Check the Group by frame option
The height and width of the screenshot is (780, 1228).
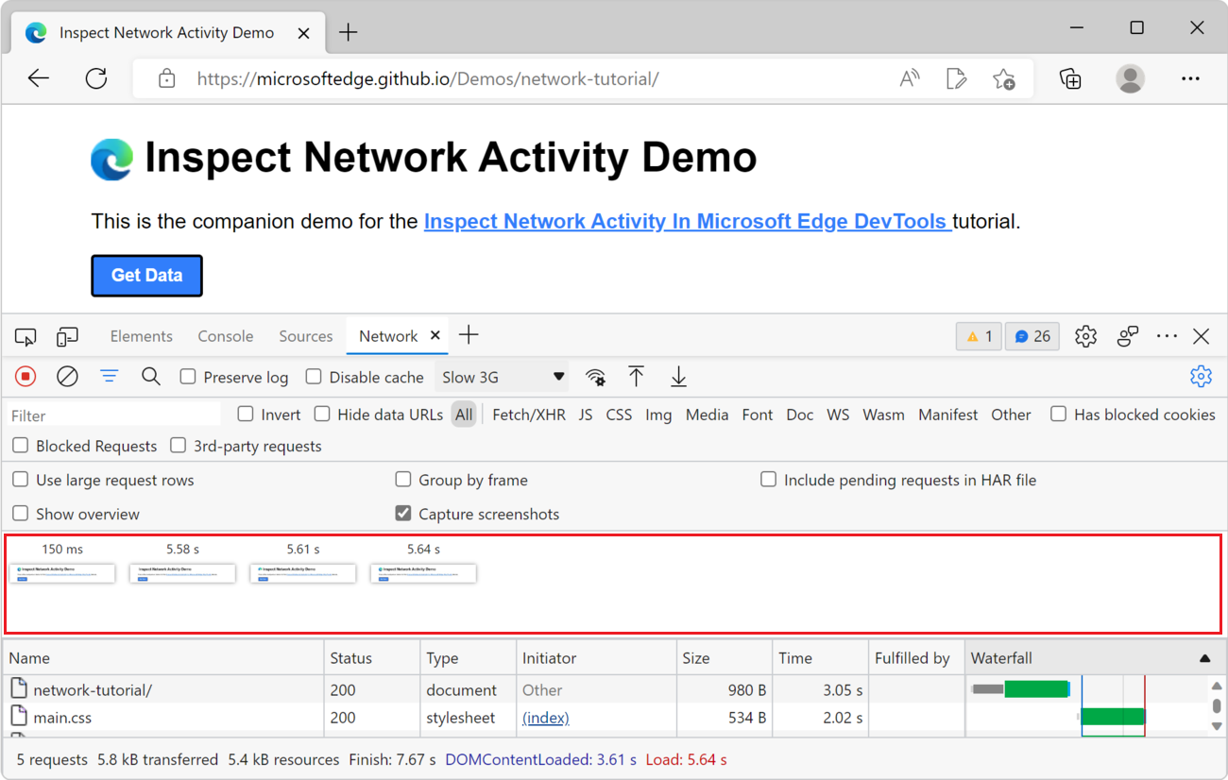tap(403, 480)
